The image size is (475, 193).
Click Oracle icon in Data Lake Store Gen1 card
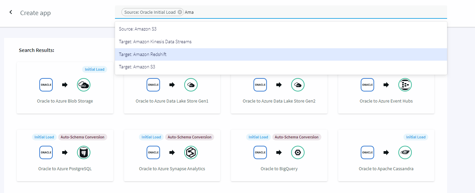[153, 85]
